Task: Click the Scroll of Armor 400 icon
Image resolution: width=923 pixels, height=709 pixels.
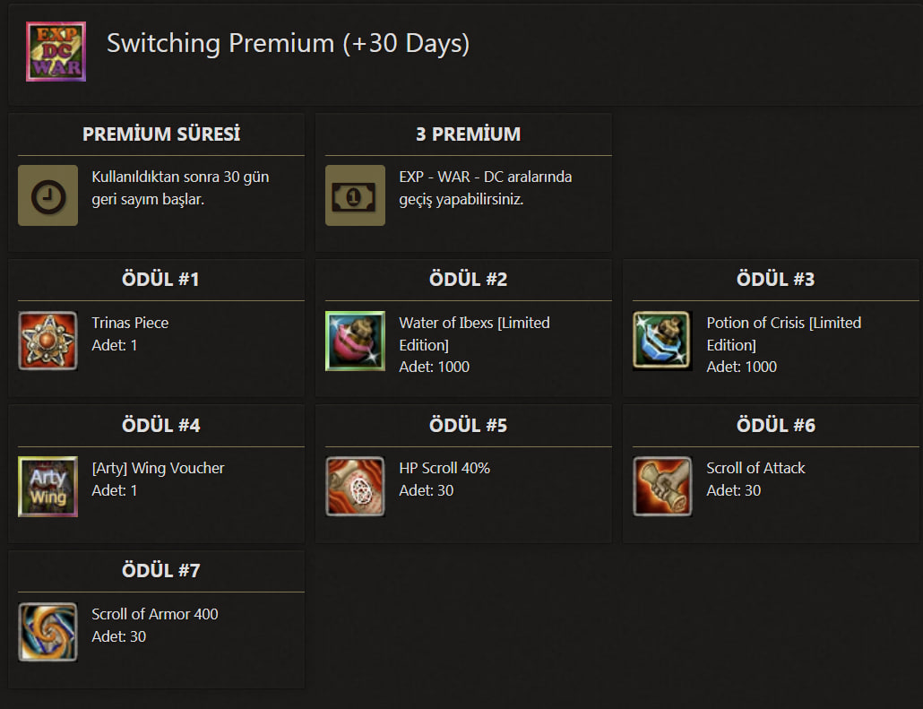Action: [x=47, y=633]
